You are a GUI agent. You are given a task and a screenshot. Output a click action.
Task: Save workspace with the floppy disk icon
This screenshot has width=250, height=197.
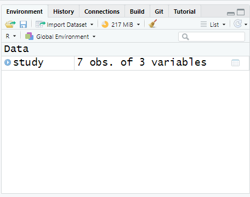23,24
